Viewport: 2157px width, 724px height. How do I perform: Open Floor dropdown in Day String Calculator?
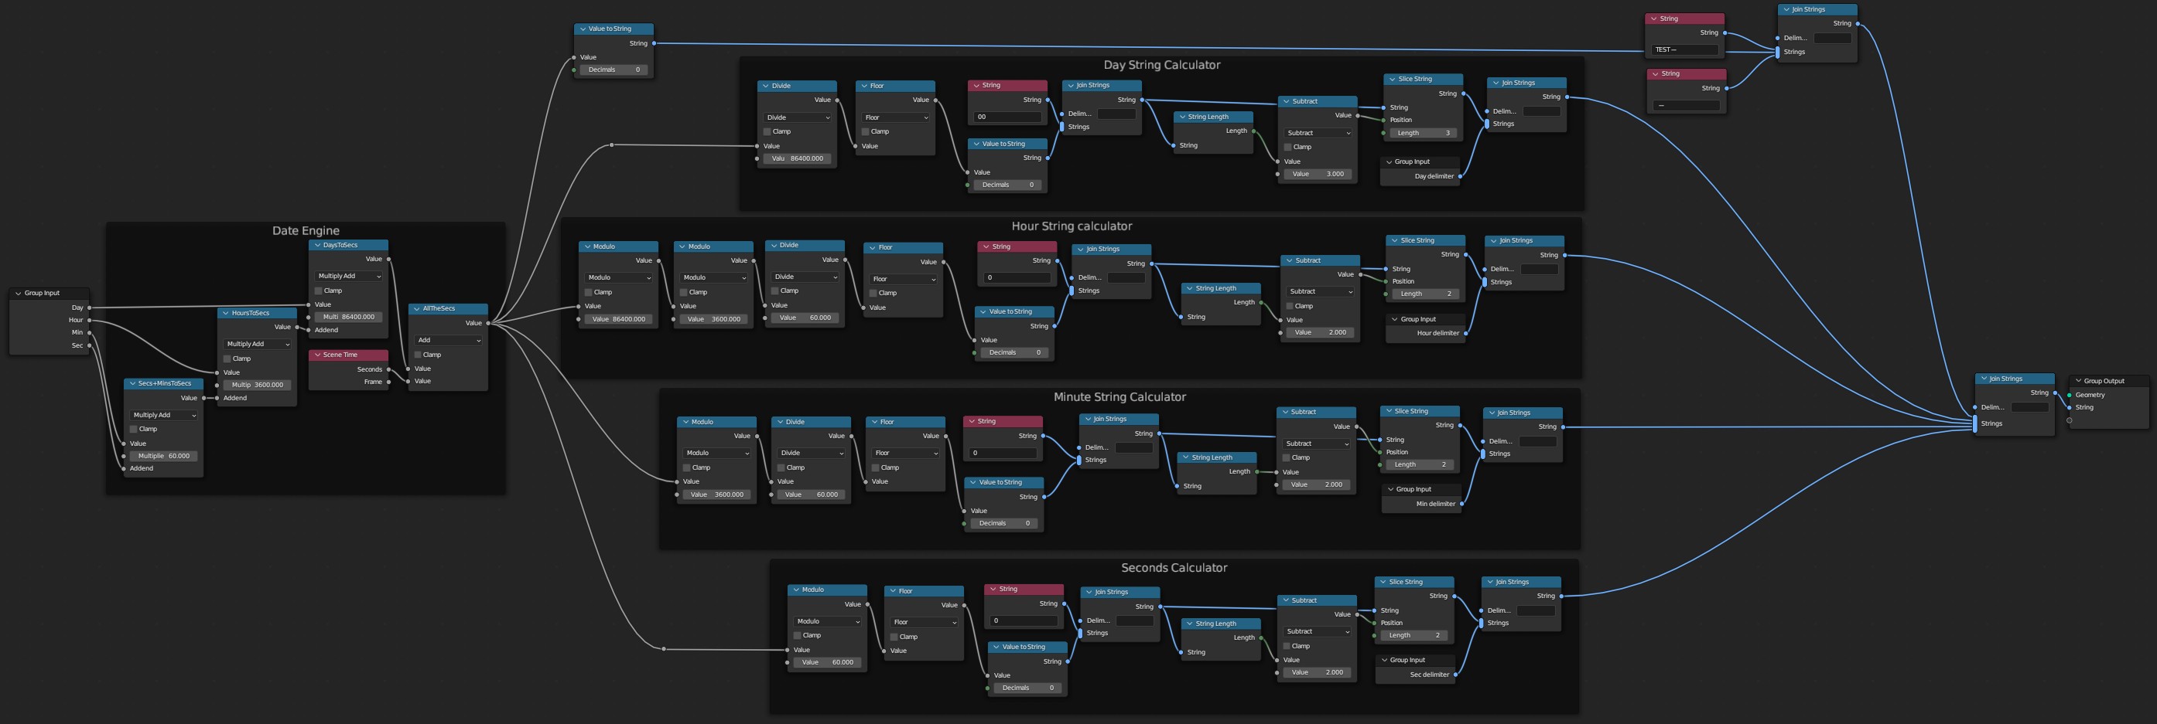895,118
